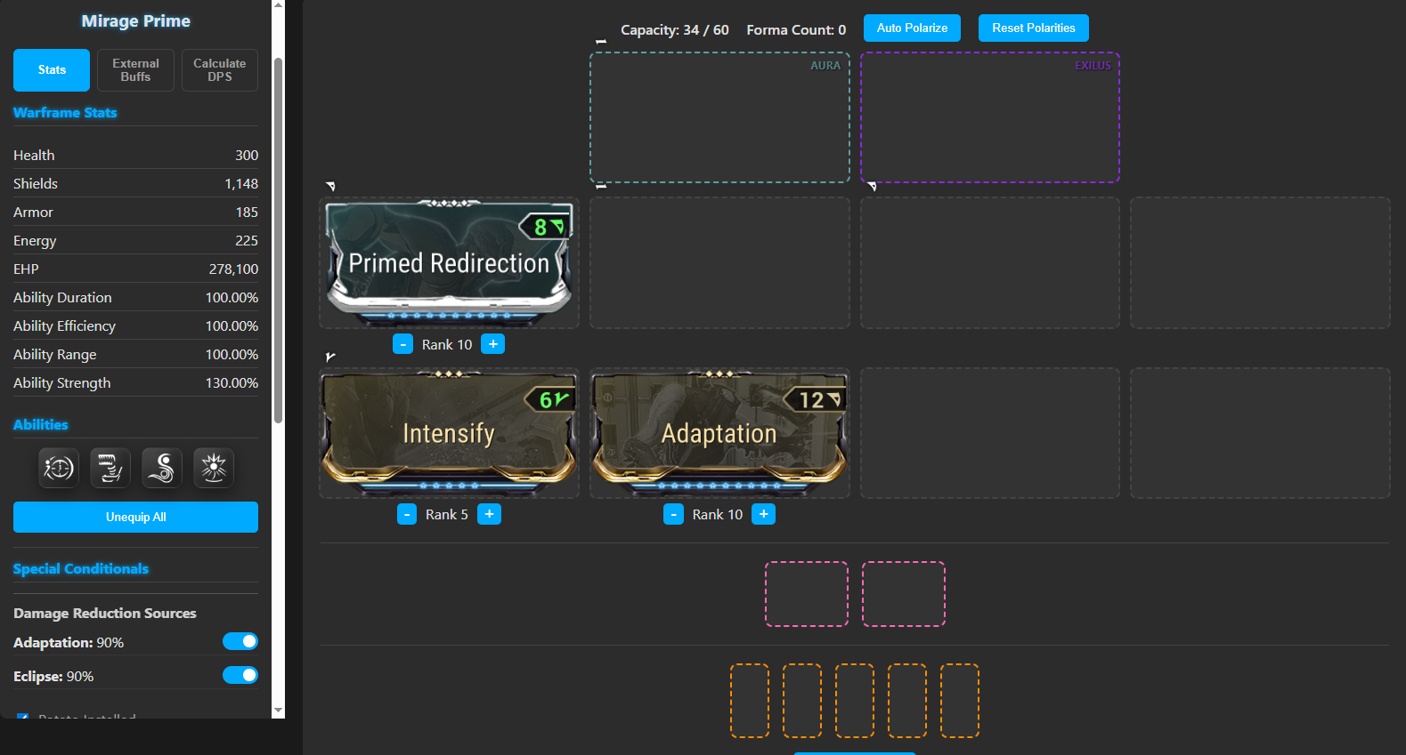Click the Damage Reduction Sources label
The height and width of the screenshot is (755, 1406).
[105, 614]
